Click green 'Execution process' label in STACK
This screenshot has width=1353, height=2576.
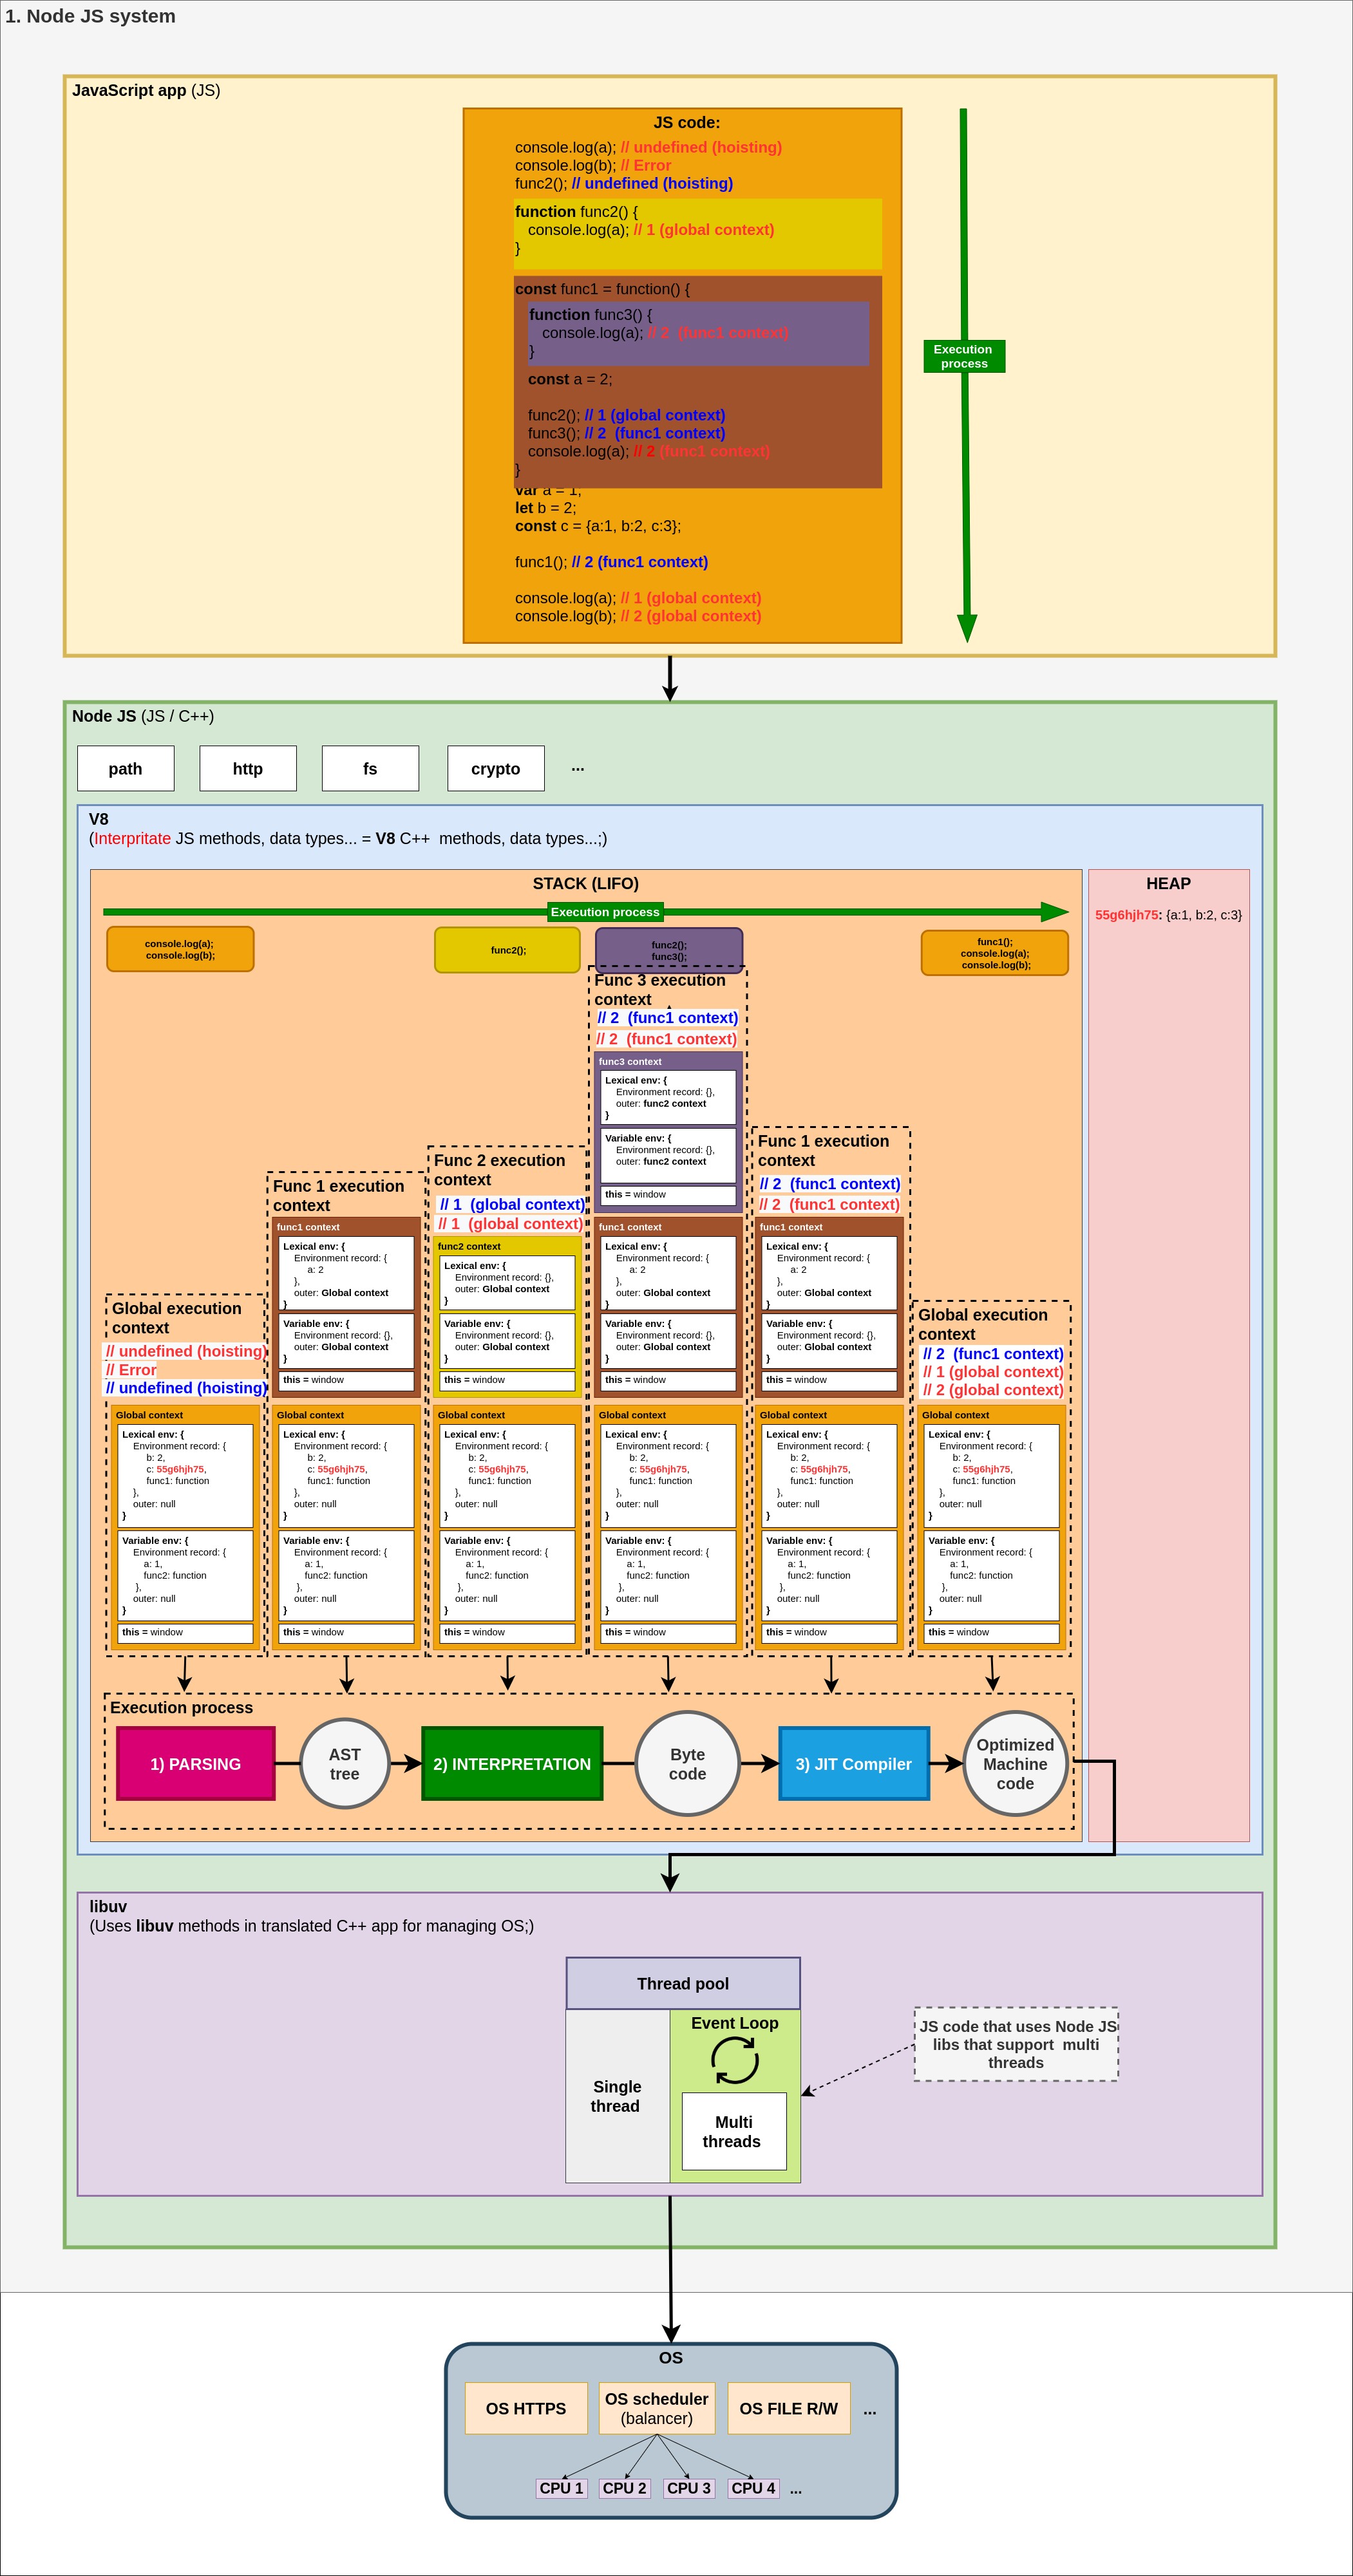[605, 912]
